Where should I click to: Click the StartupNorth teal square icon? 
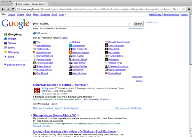[x=70, y=46]
